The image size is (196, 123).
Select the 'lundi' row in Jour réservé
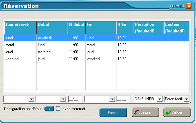(x=21, y=38)
